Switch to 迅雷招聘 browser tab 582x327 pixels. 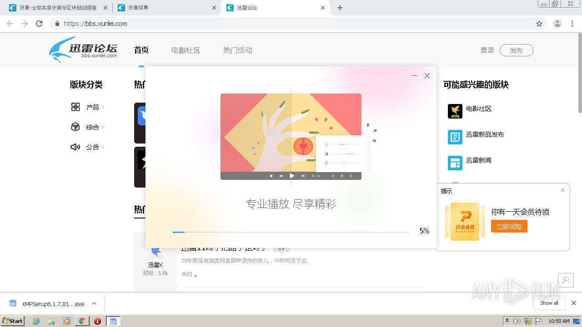(x=166, y=8)
